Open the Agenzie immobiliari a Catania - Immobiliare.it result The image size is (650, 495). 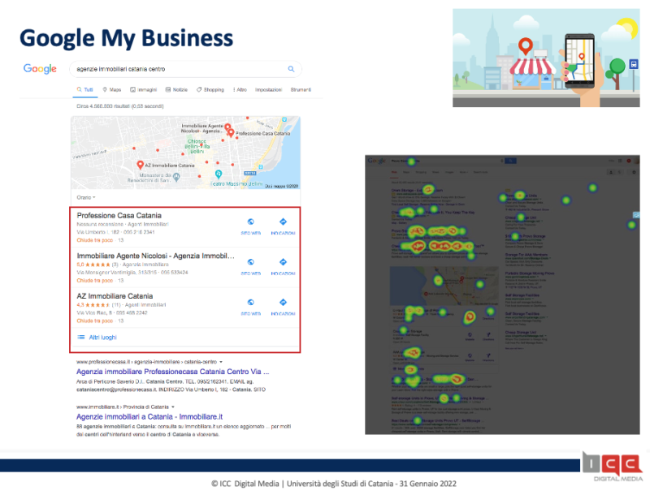click(149, 417)
